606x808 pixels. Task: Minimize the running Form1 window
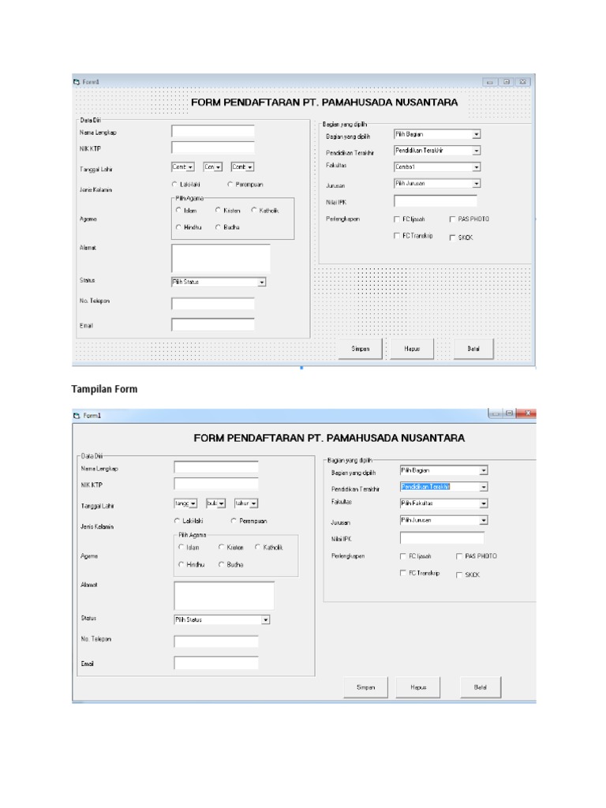[x=496, y=413]
